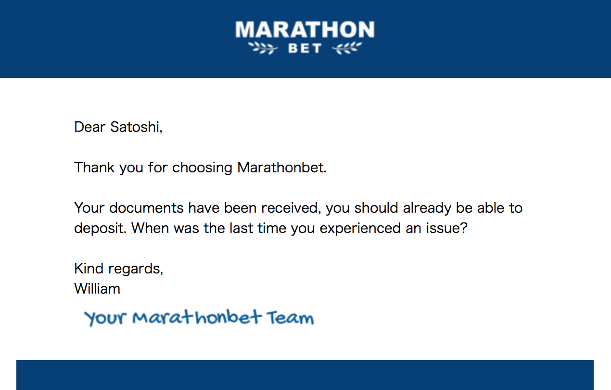Click the word Marathonbet in thank-you sentence
The height and width of the screenshot is (390, 611).
[x=282, y=168]
